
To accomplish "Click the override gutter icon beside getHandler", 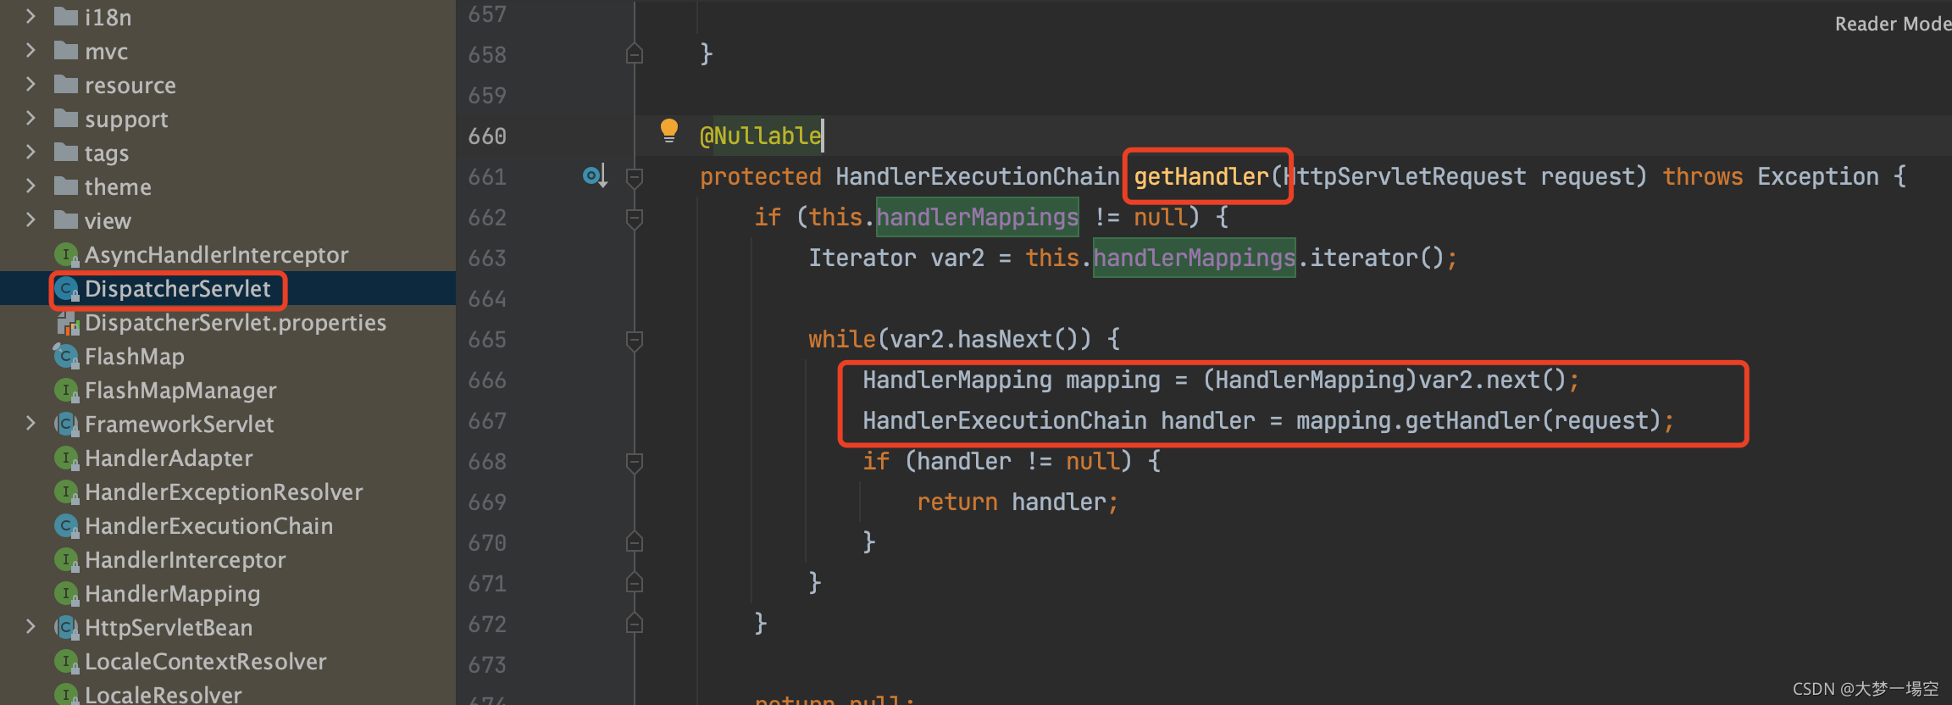I will coord(595,176).
